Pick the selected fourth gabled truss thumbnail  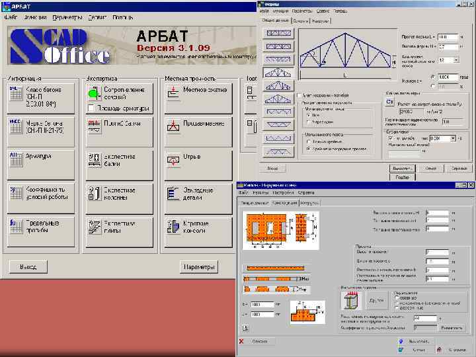[278, 73]
